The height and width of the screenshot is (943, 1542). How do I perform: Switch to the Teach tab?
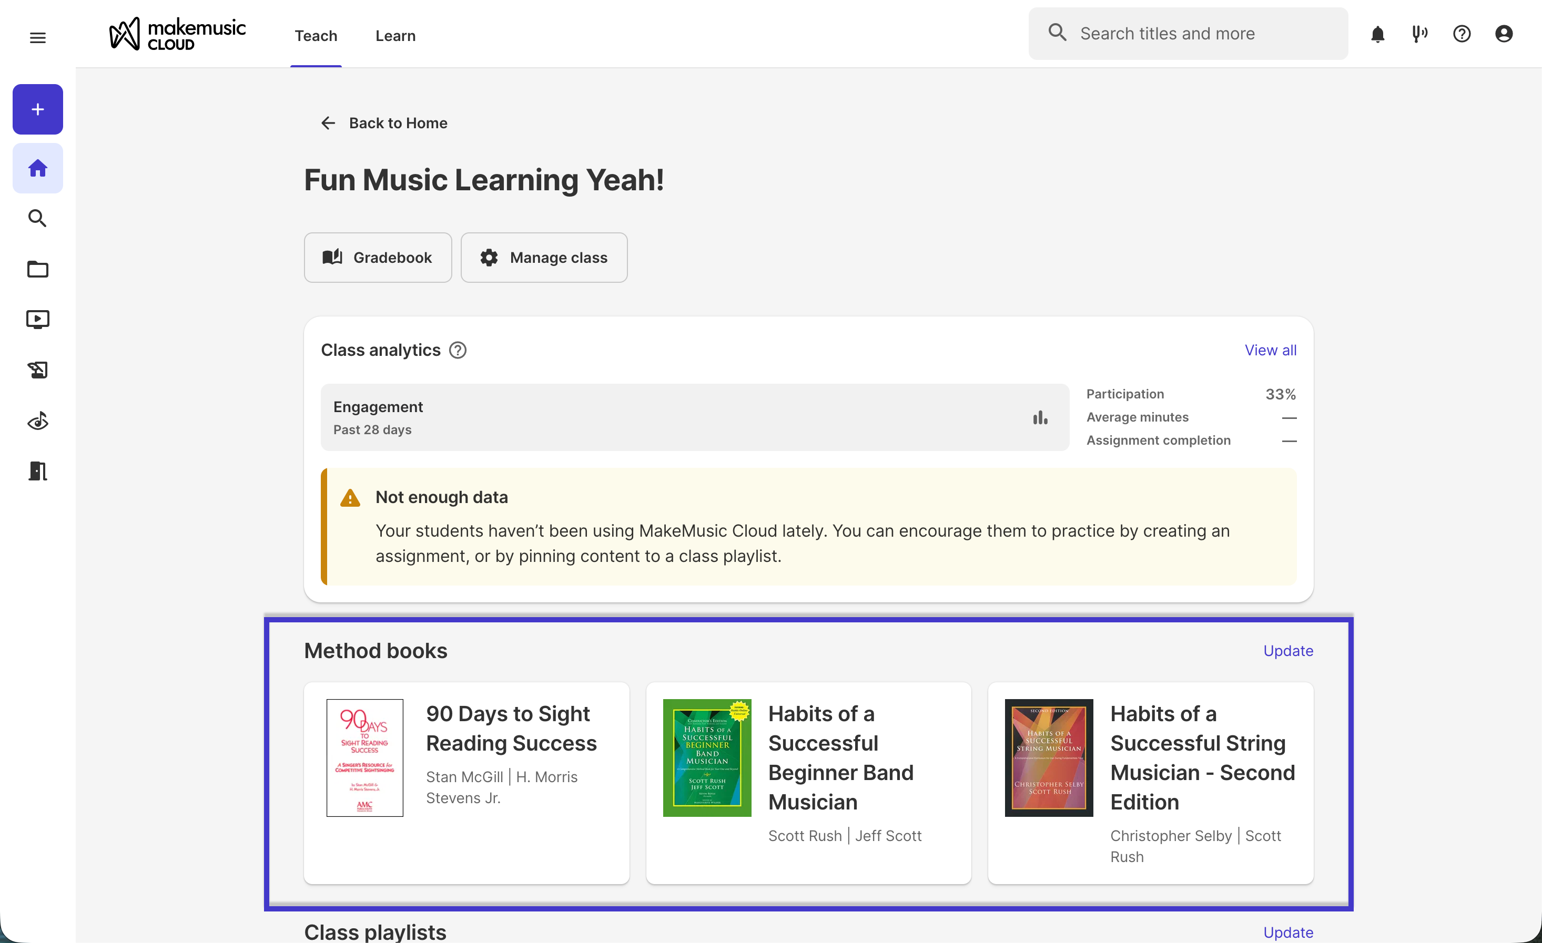(x=316, y=36)
